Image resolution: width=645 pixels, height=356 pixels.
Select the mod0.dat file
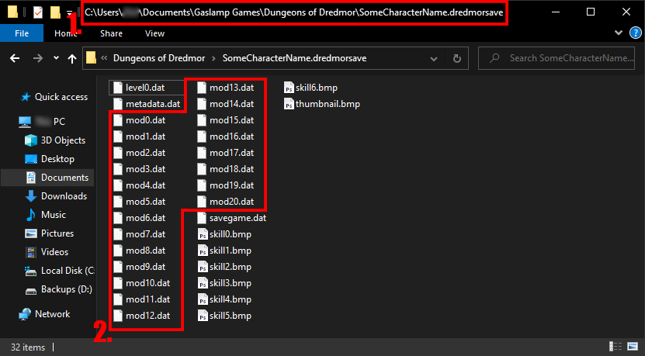[140, 120]
